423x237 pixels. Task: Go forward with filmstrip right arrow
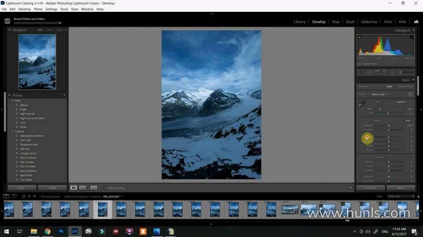[34, 197]
